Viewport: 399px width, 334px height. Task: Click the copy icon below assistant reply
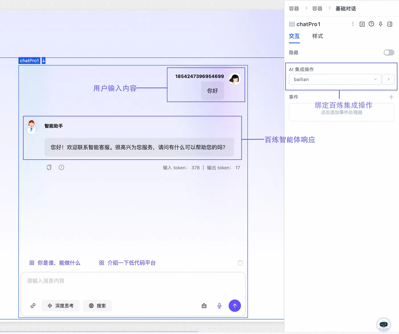pyautogui.click(x=49, y=167)
